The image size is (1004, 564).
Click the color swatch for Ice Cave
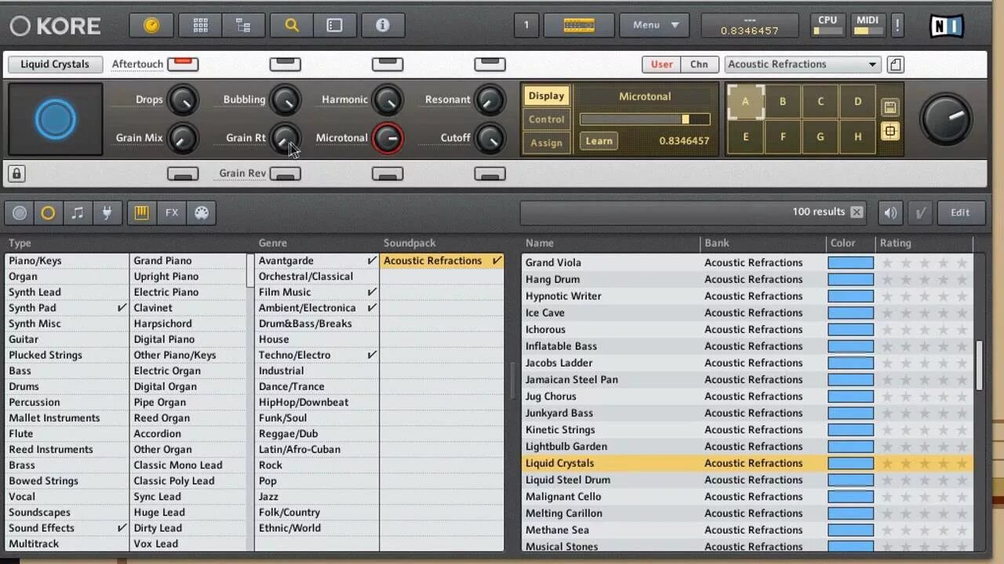pos(851,313)
